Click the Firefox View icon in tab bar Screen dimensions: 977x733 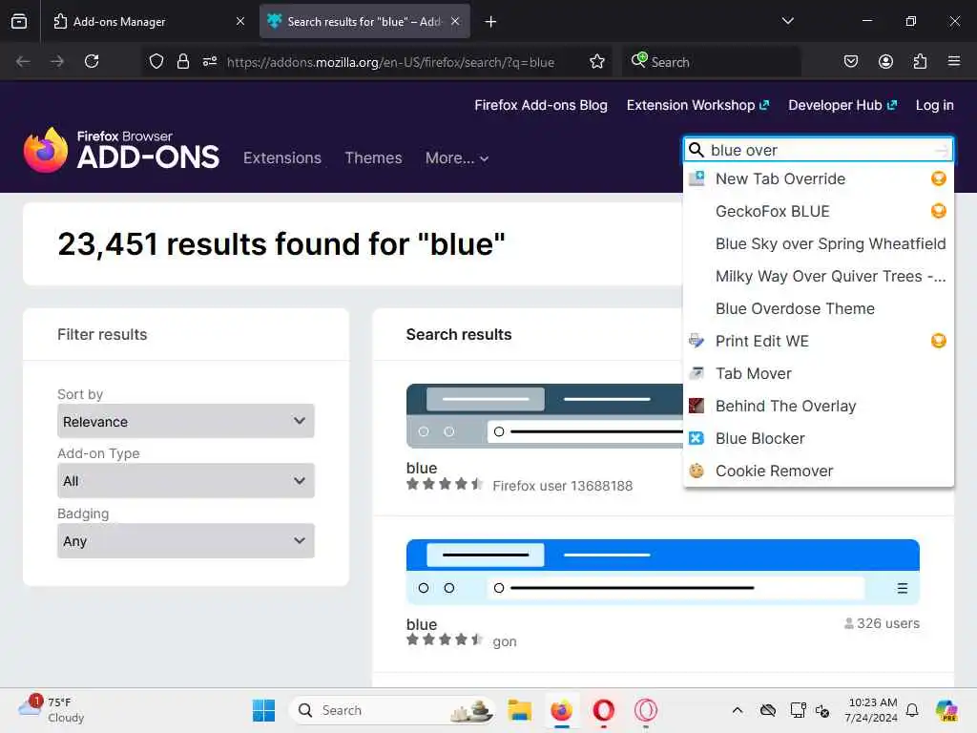point(19,21)
